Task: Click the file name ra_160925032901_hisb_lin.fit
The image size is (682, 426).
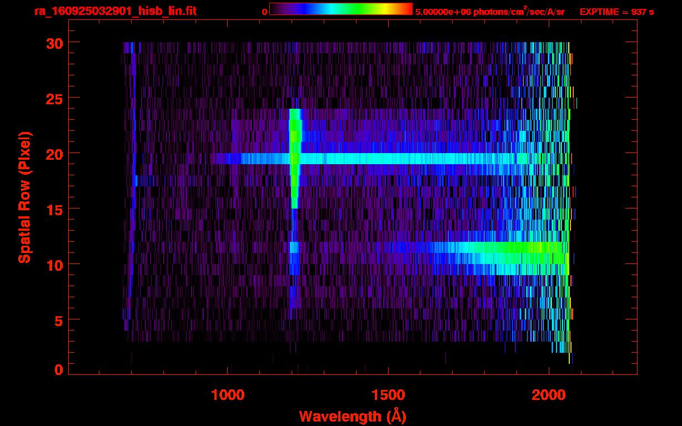Action: [x=115, y=11]
